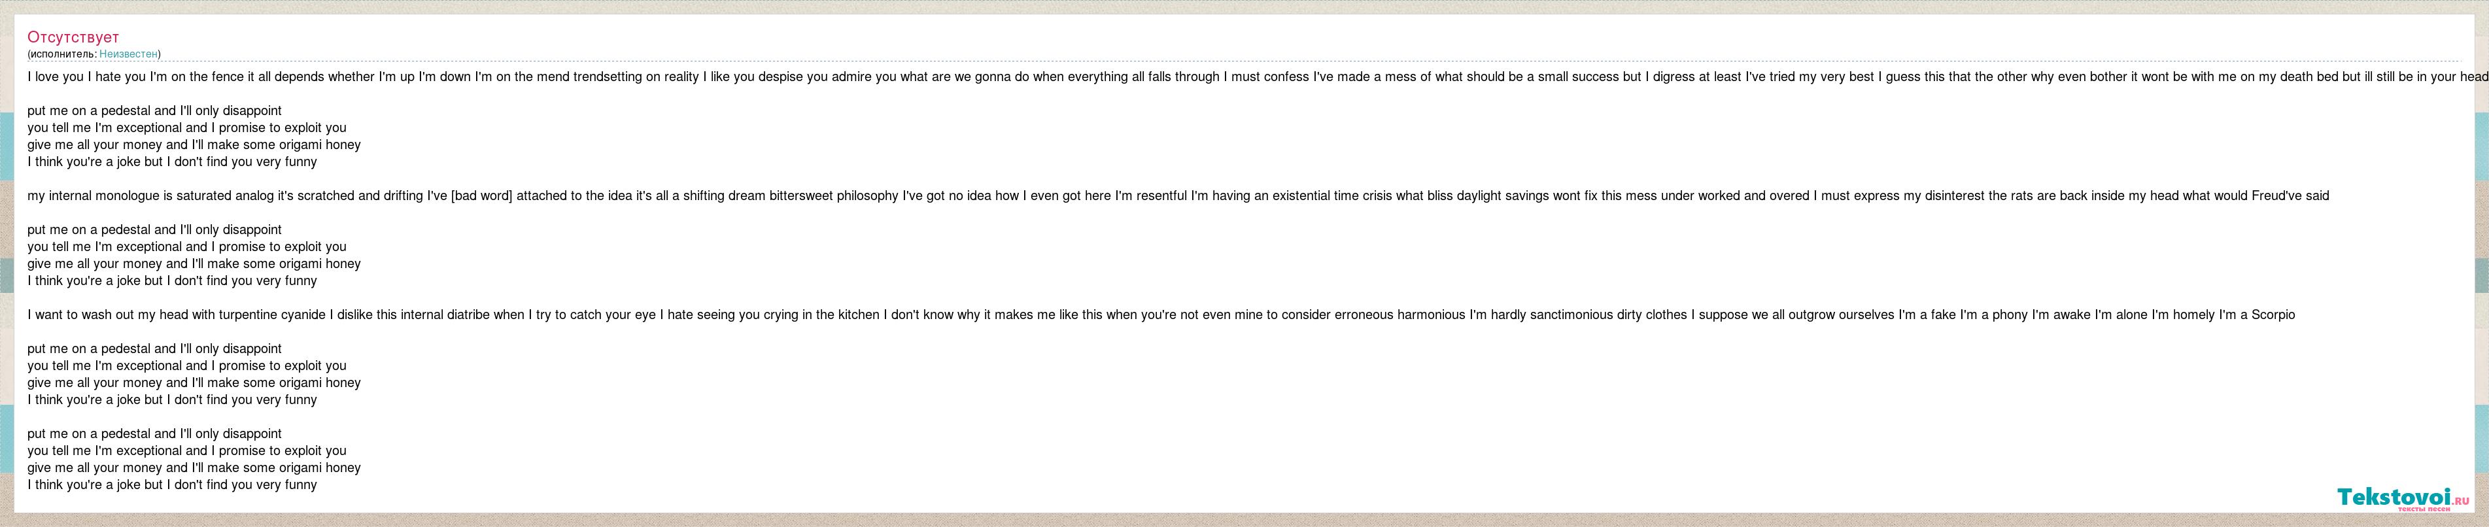Click the "I want to wash out my head" verse
This screenshot has height=527, width=2489.
coord(1160,314)
